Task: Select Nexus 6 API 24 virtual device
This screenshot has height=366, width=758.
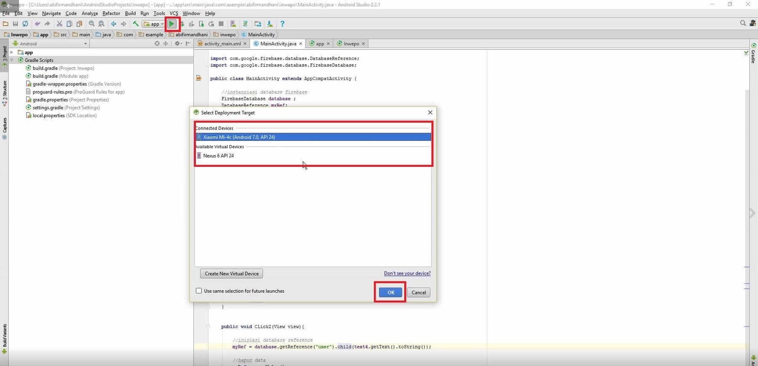Action: (218, 156)
